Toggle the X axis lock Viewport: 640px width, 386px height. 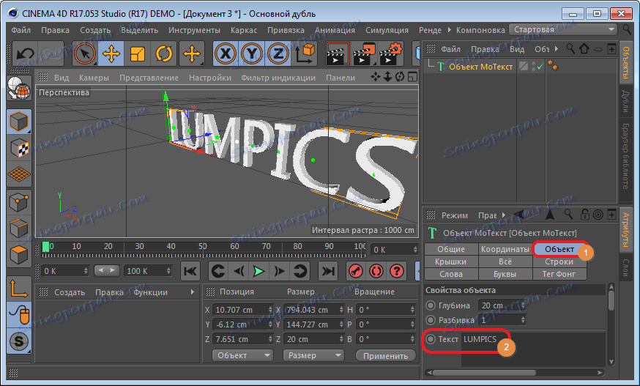click(226, 53)
